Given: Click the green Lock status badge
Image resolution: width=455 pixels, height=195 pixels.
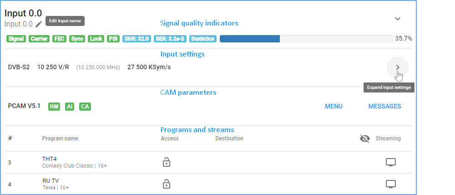Looking at the screenshot, I should point(96,39).
